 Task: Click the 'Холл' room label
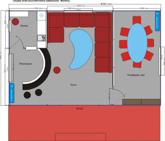[x=73, y=85]
